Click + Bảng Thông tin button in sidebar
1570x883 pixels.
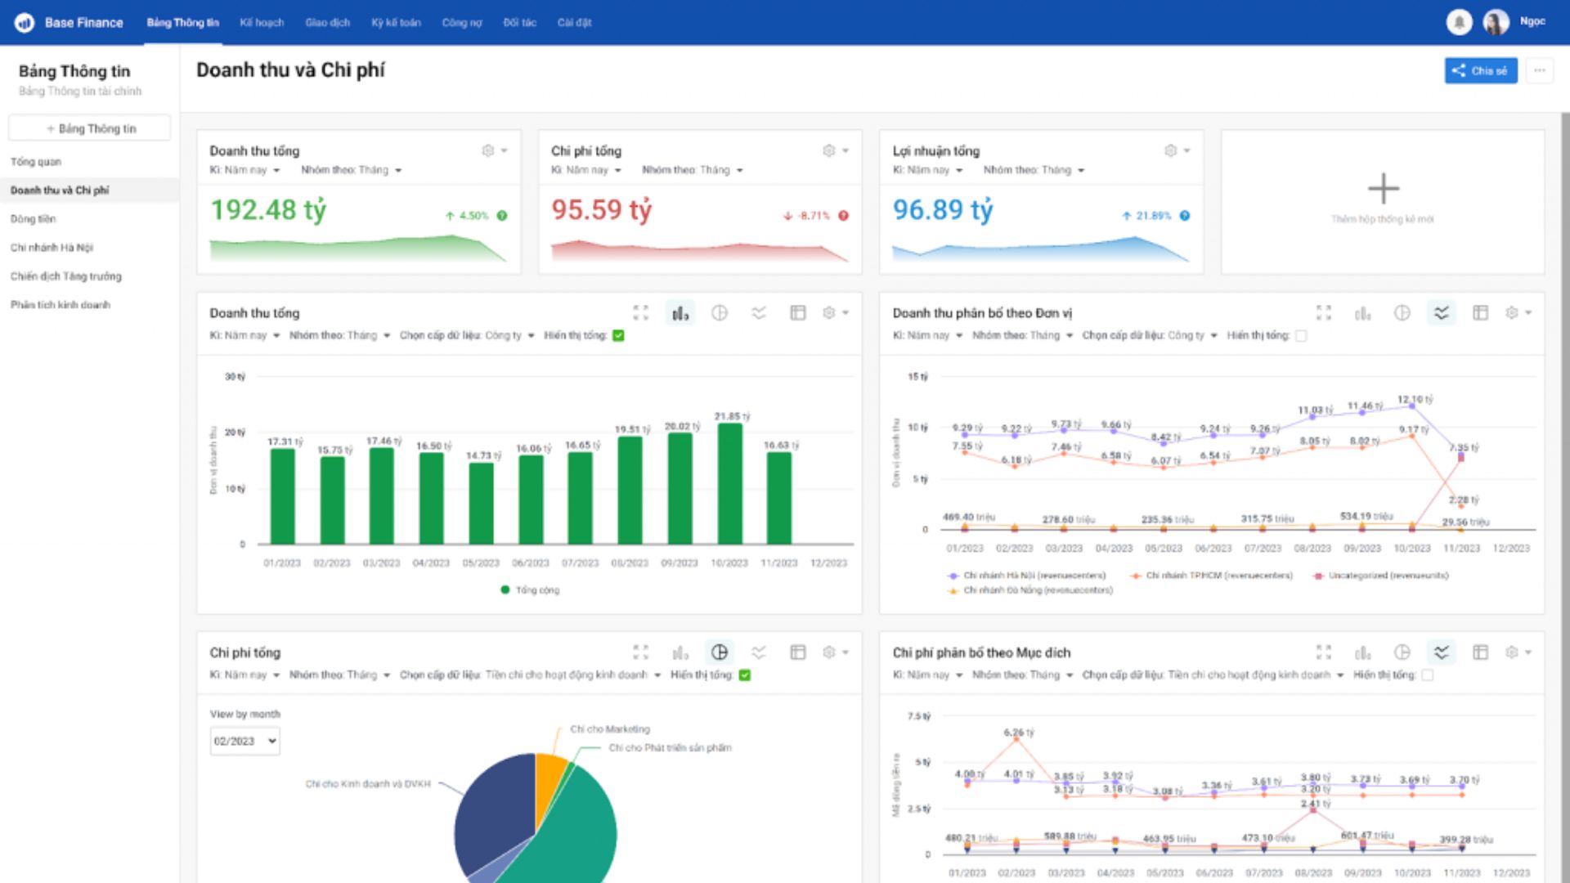(90, 128)
